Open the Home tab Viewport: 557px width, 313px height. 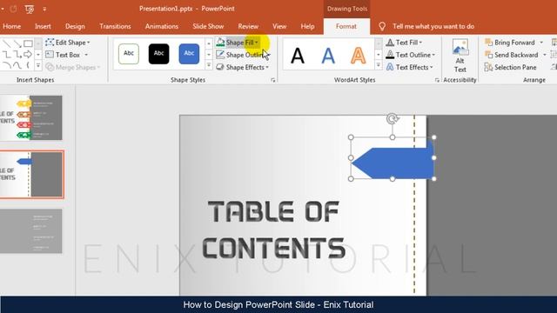[11, 26]
